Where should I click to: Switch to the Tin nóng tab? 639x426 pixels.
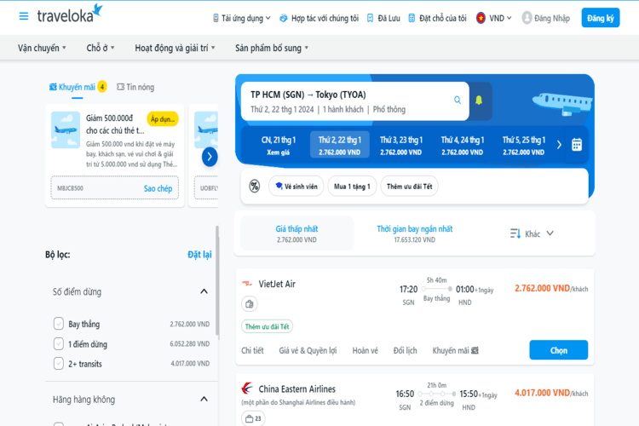click(135, 87)
